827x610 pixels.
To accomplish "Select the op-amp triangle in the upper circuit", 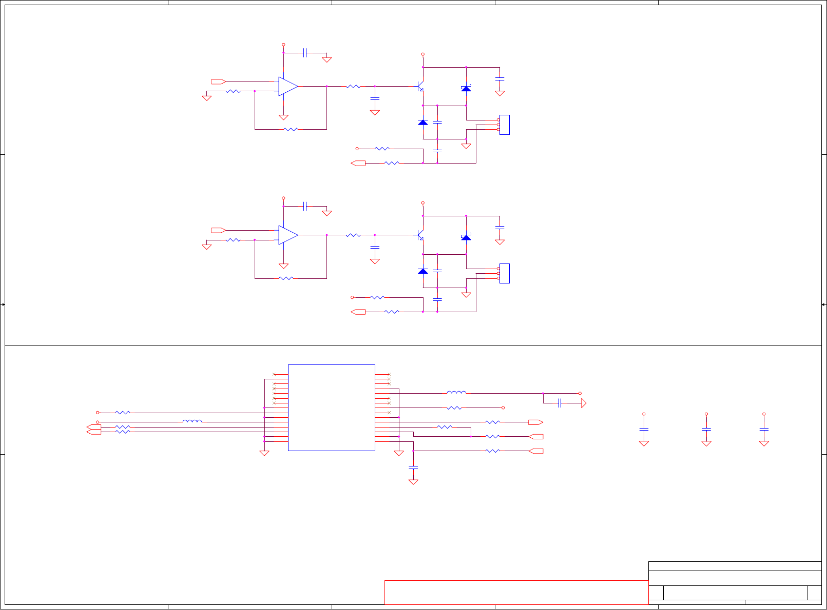I will [x=289, y=86].
